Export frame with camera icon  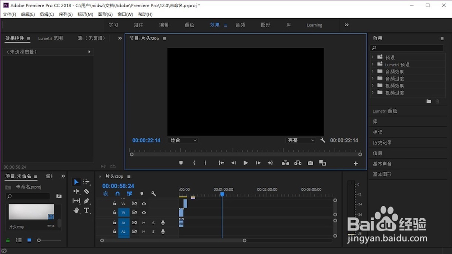(x=310, y=163)
